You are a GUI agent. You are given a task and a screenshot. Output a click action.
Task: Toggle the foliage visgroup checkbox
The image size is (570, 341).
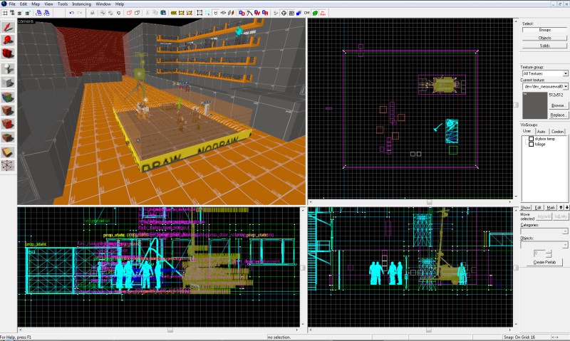(531, 145)
